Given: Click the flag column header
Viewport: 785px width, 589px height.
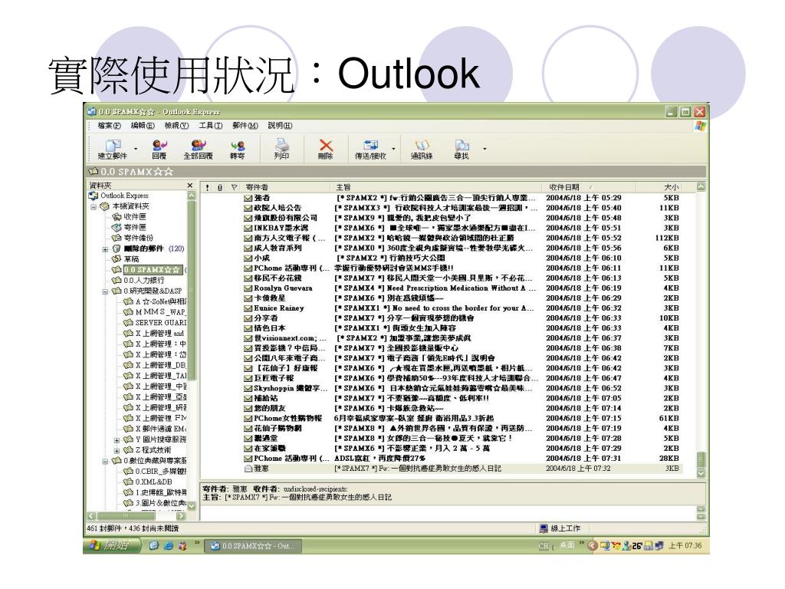Looking at the screenshot, I should click(234, 187).
